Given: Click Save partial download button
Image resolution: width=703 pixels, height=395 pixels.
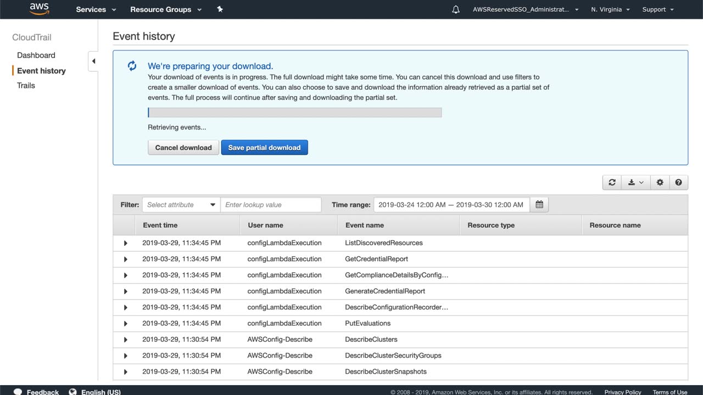Looking at the screenshot, I should pos(264,148).
